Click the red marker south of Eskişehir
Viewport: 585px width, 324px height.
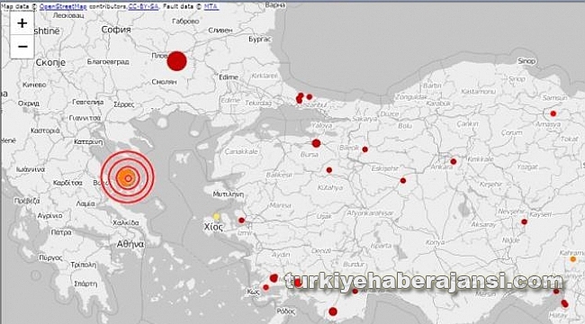[403, 181]
